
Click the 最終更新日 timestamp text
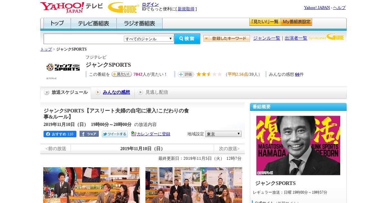[200, 159]
